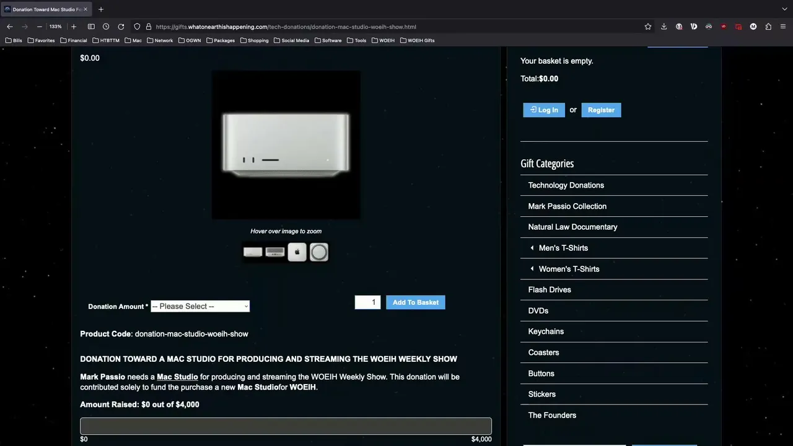
Task: Open the browser hamburger application menu
Action: 783,27
